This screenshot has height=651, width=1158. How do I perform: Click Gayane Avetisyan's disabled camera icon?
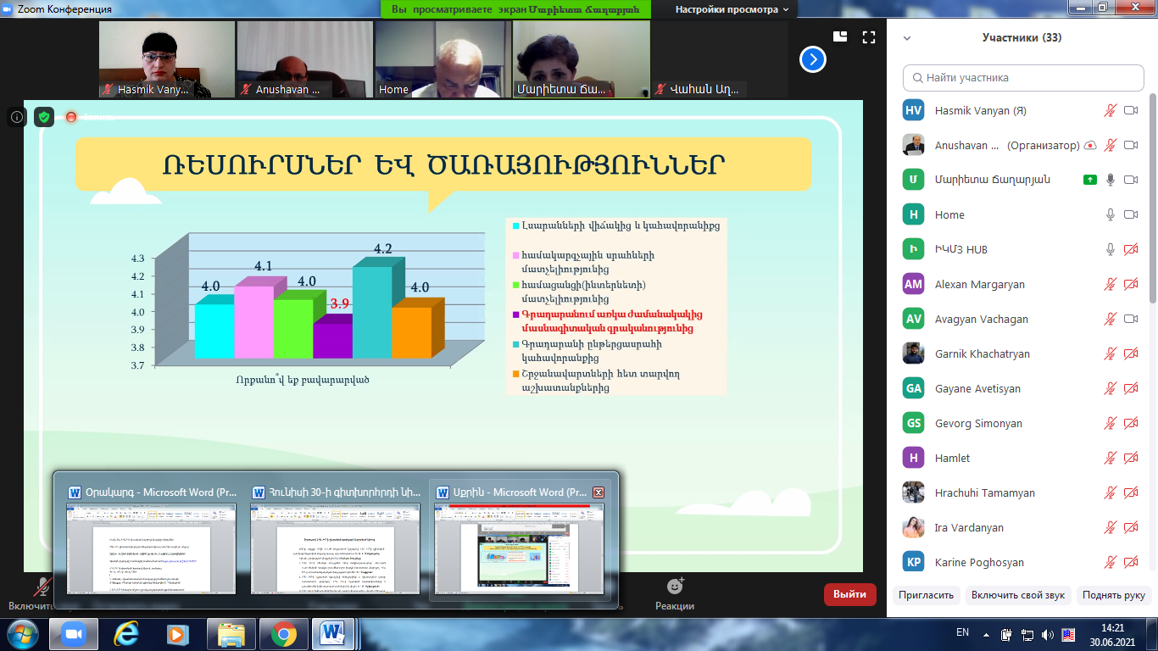(x=1130, y=388)
